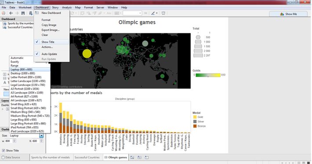Click the Text object A icon
Viewport: 312px width, 164px height.
tap(5, 82)
